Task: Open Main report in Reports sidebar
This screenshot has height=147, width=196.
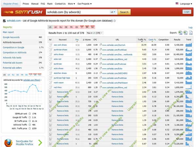Action: click(x=8, y=32)
